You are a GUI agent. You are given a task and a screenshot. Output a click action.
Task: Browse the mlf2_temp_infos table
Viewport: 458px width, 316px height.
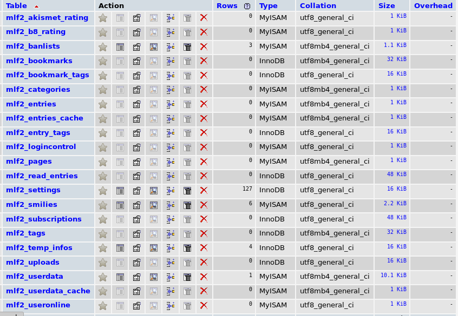120,248
